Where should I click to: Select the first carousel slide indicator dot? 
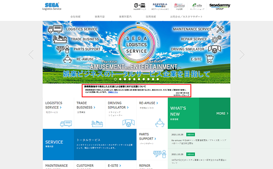(x=115, y=79)
